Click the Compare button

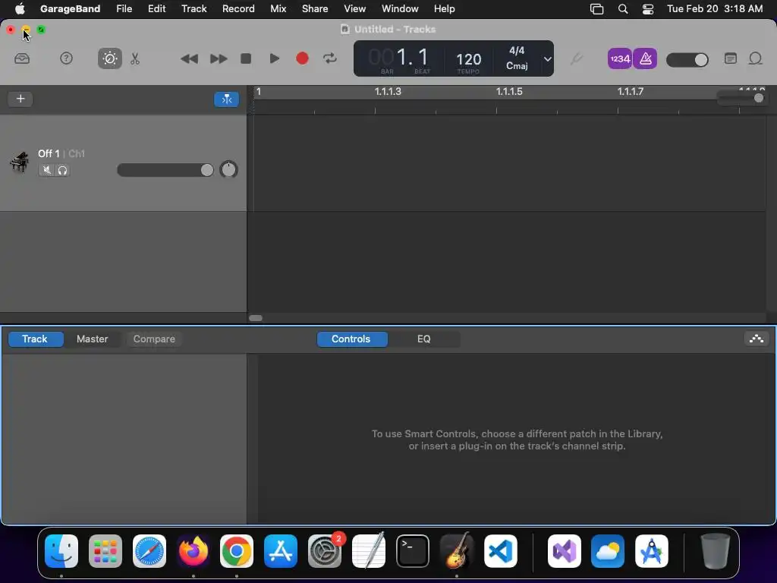154,339
